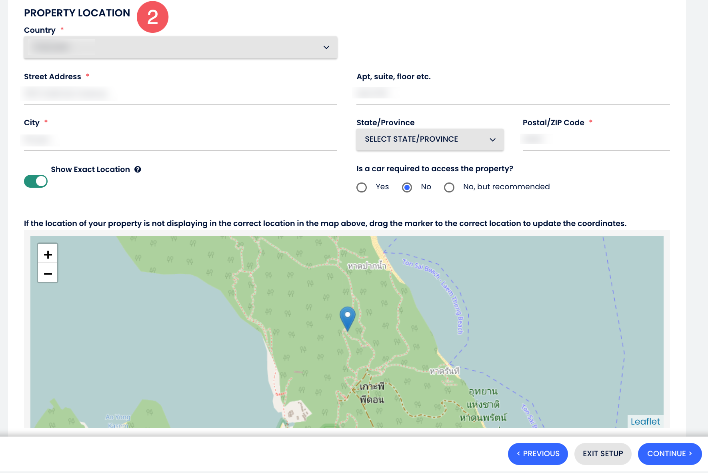Choose 'No, but recommended' radio option
Image resolution: width=708 pixels, height=473 pixels.
click(x=449, y=187)
